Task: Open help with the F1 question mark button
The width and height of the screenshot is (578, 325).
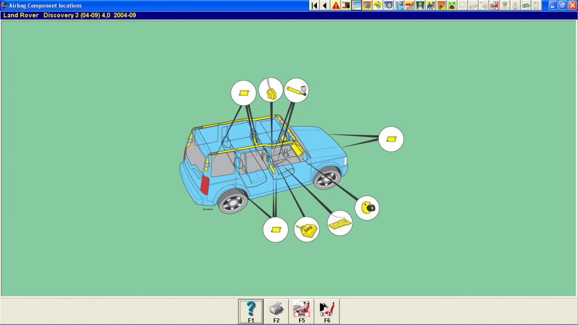Action: [x=251, y=312]
